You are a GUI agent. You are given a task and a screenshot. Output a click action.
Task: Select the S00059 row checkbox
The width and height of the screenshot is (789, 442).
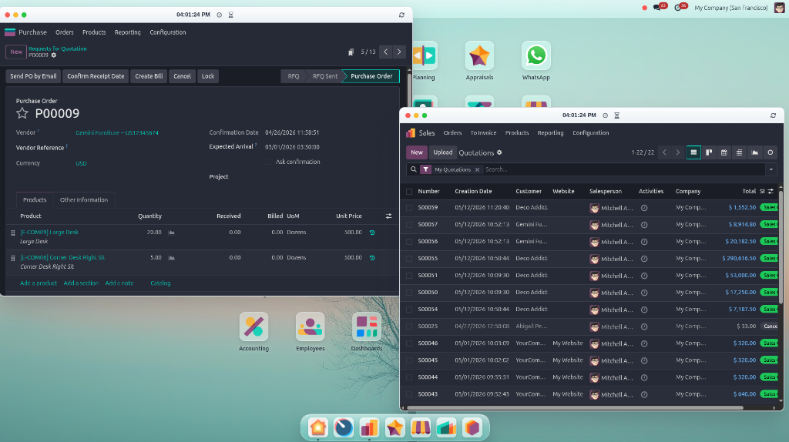pos(409,208)
